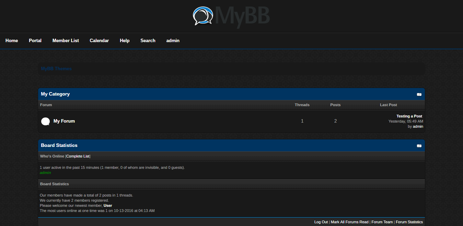
Task: Click Mark All Forums Read
Action: pyautogui.click(x=349, y=222)
